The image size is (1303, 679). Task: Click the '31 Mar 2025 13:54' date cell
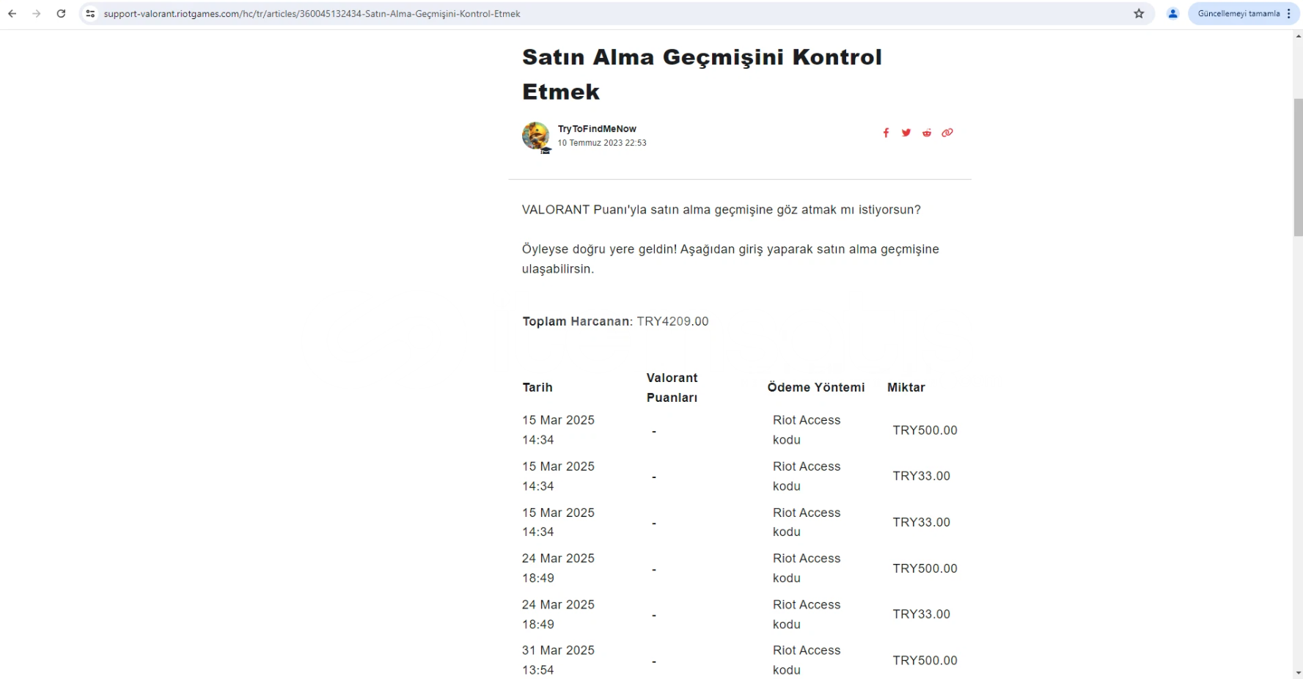[558, 660]
